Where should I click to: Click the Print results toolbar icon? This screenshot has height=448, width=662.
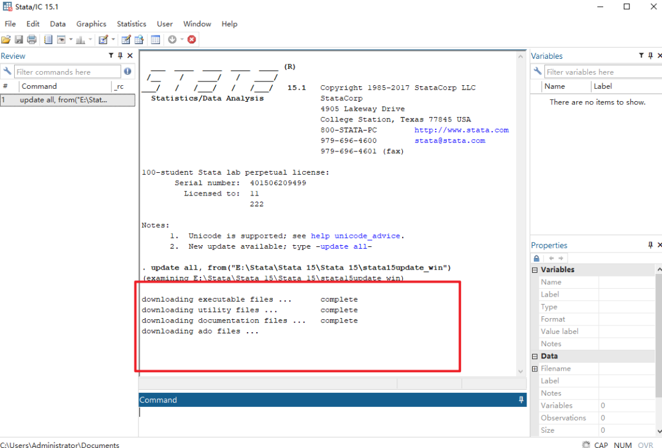click(x=32, y=40)
